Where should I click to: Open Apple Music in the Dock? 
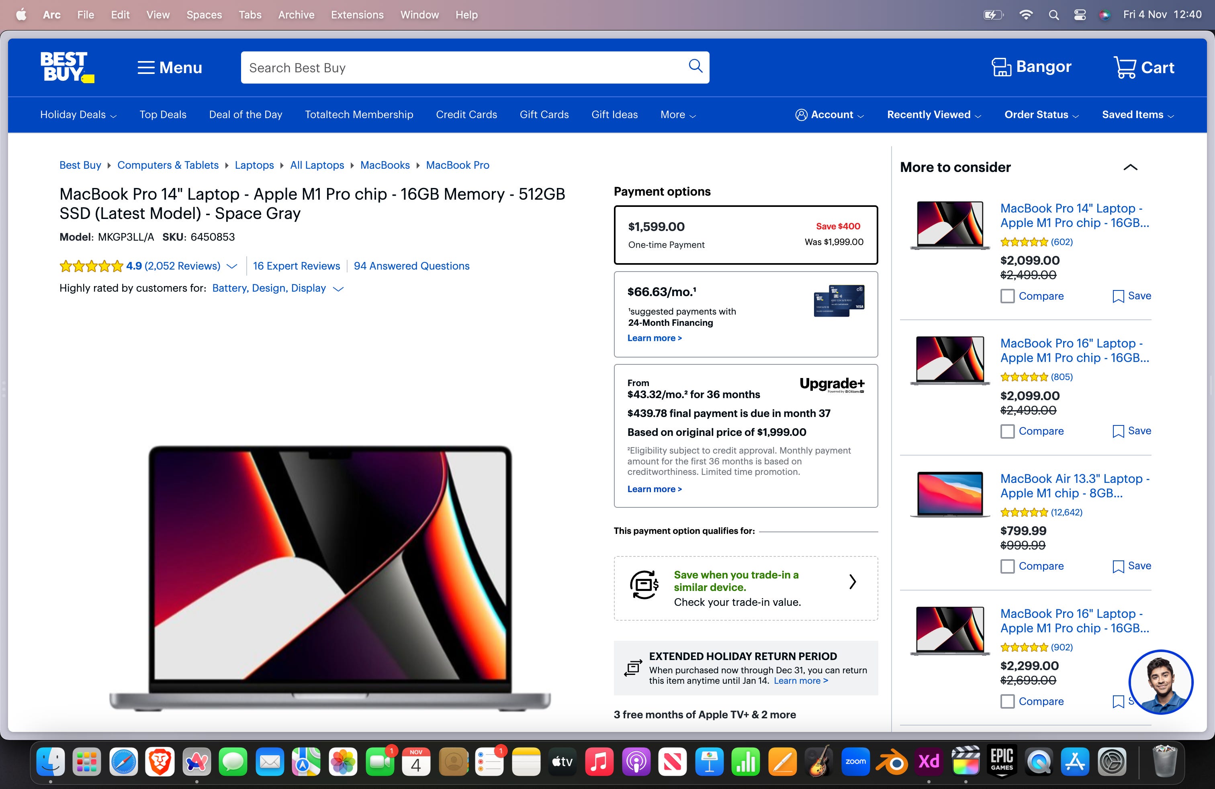(599, 762)
